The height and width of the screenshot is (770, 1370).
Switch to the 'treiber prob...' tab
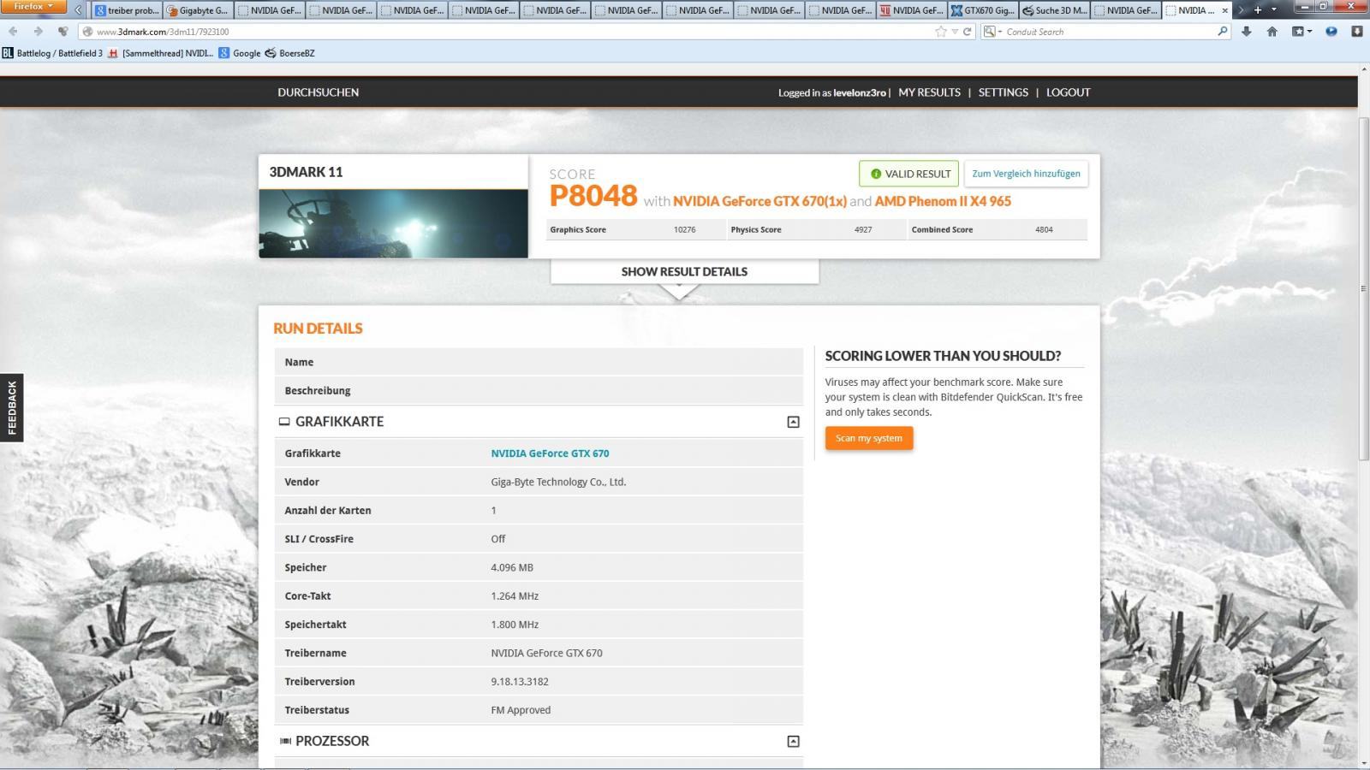point(127,10)
